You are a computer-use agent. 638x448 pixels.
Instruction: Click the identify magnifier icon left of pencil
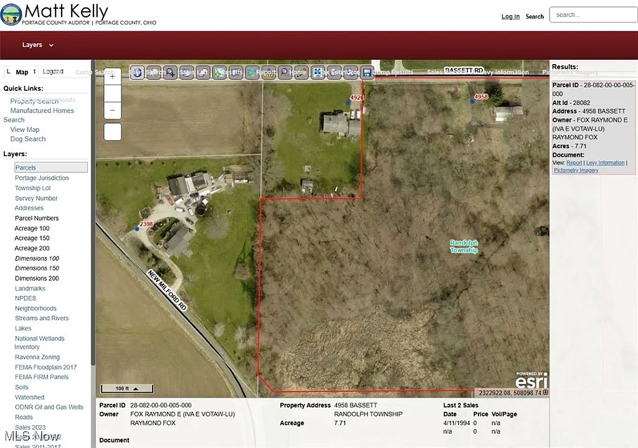(x=285, y=73)
